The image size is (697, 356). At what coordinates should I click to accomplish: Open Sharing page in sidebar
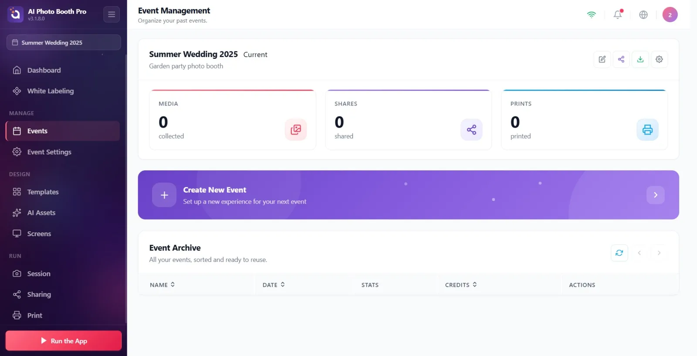(63, 295)
